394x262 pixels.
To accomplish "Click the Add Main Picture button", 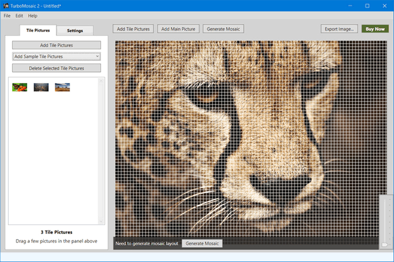I will tap(178, 29).
